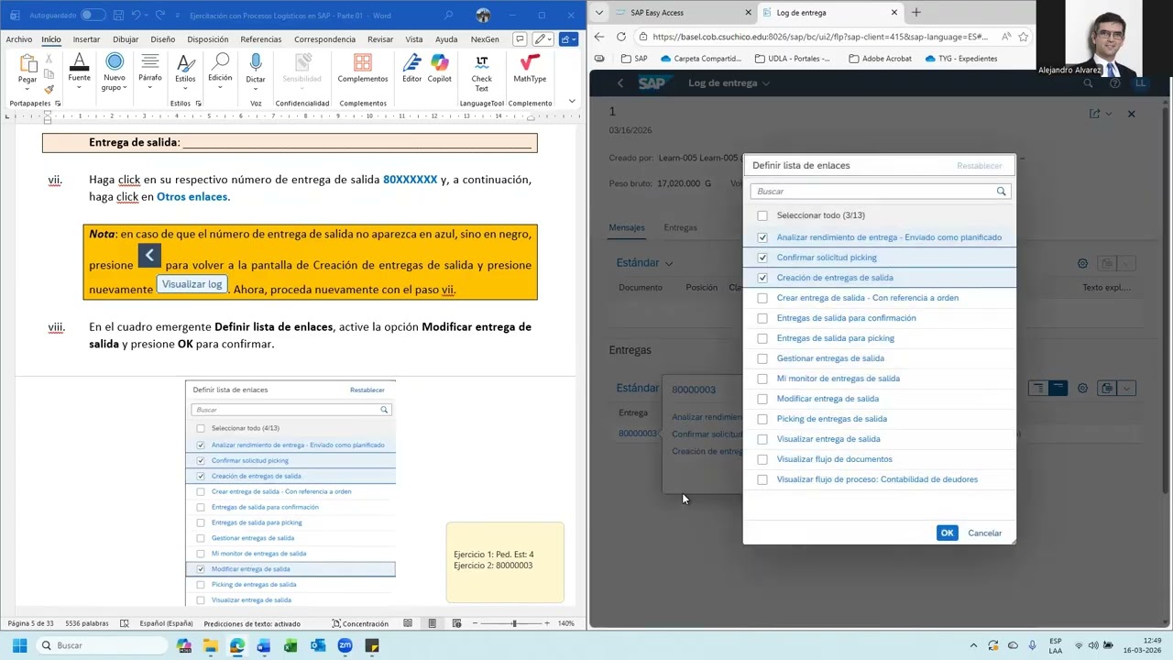
Task: Click the browser back arrow
Action: [599, 37]
